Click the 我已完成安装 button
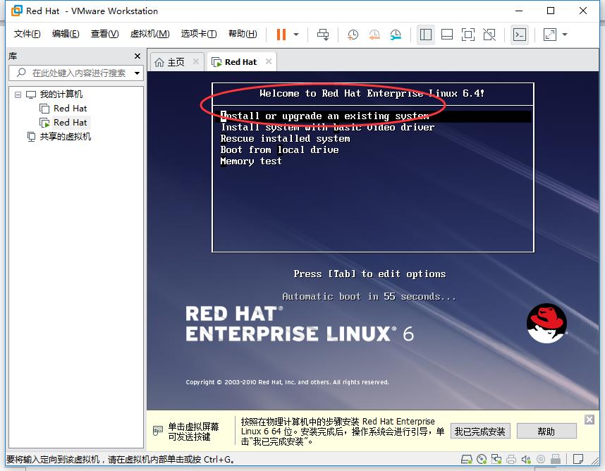This screenshot has height=471, width=605. coord(480,432)
